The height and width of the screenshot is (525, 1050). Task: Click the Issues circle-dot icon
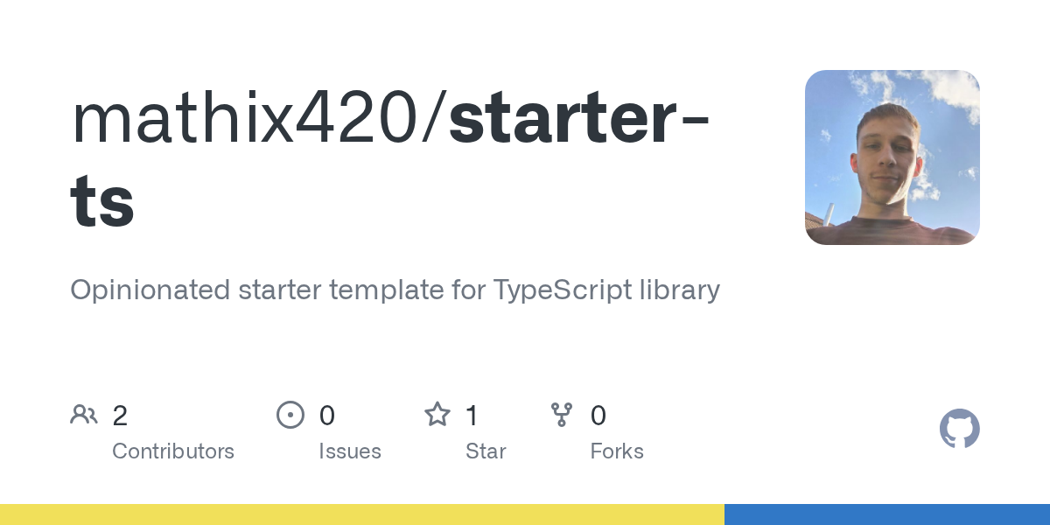click(290, 415)
